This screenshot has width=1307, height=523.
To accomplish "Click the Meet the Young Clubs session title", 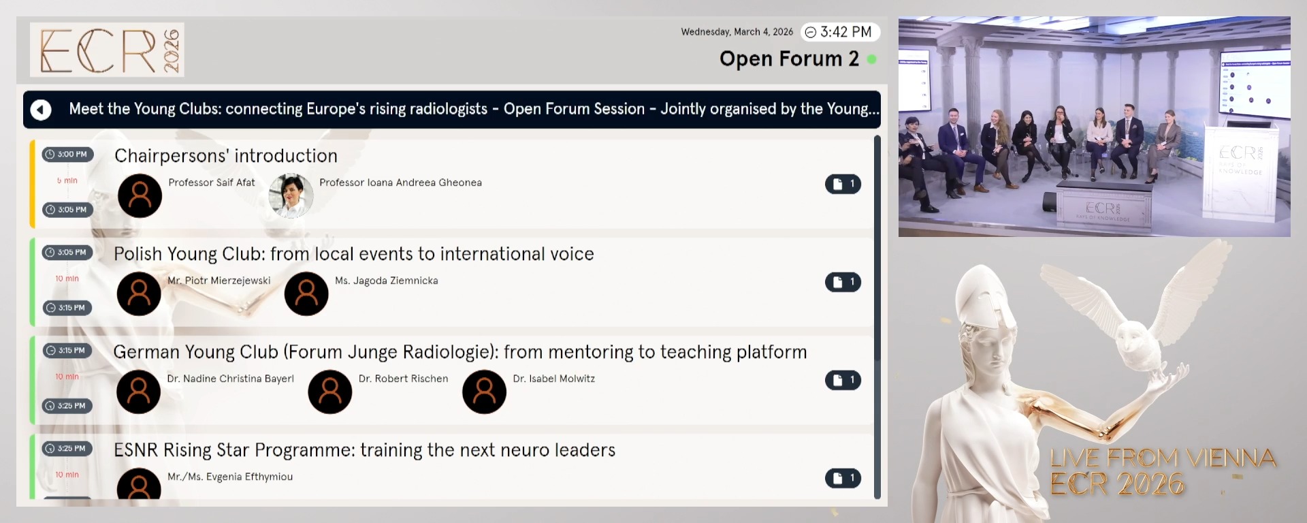I will pos(474,109).
